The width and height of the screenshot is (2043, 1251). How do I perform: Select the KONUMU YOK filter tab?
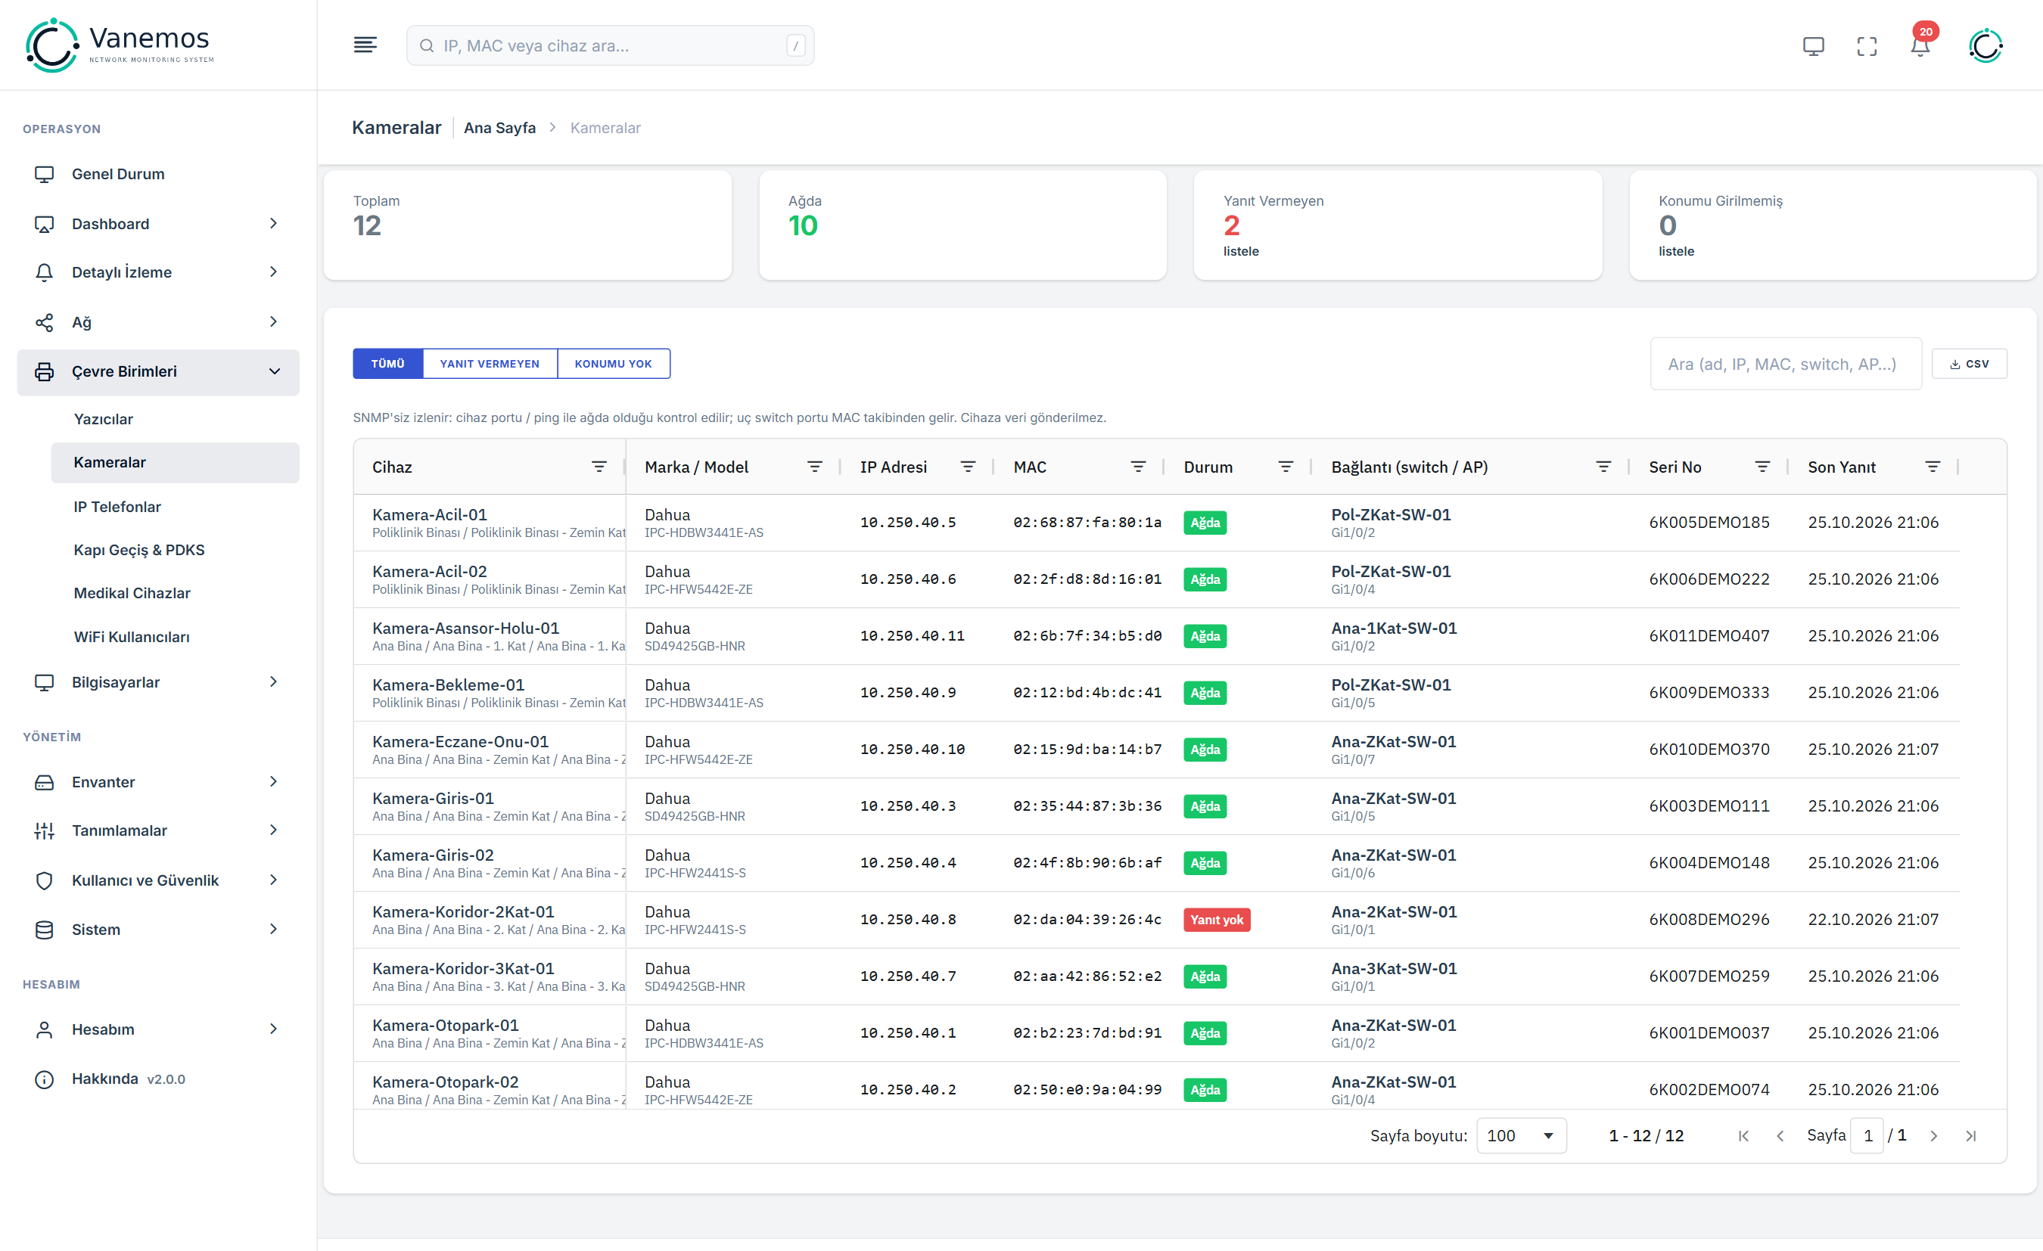pyautogui.click(x=613, y=363)
